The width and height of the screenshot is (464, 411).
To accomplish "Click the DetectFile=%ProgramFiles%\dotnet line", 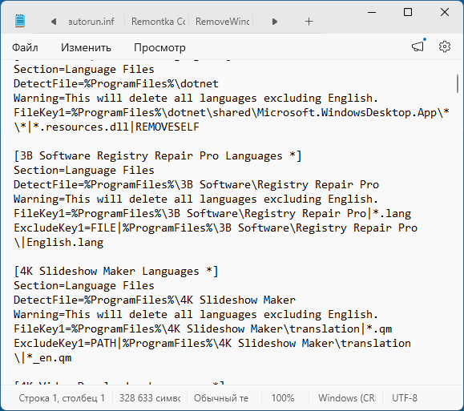I will [116, 84].
